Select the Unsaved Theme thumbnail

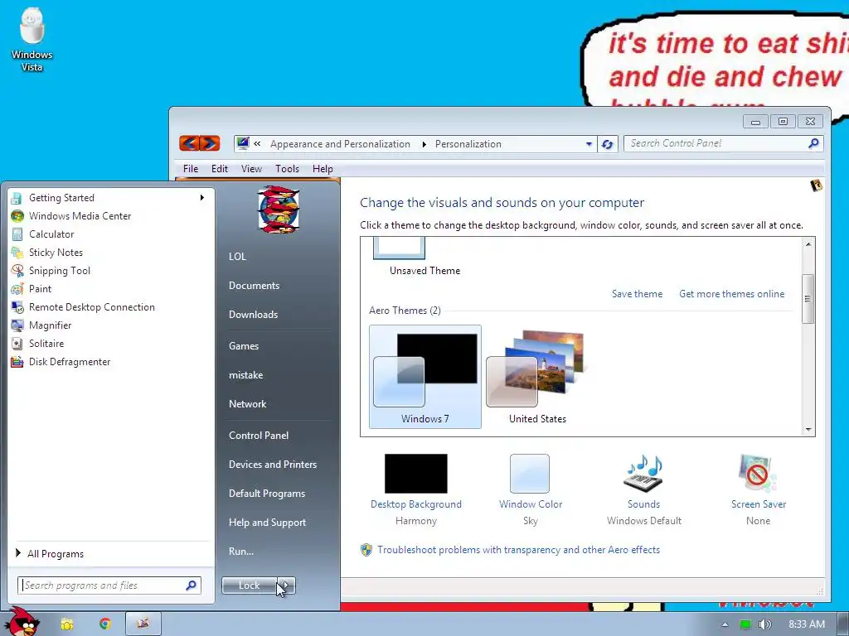(x=399, y=248)
